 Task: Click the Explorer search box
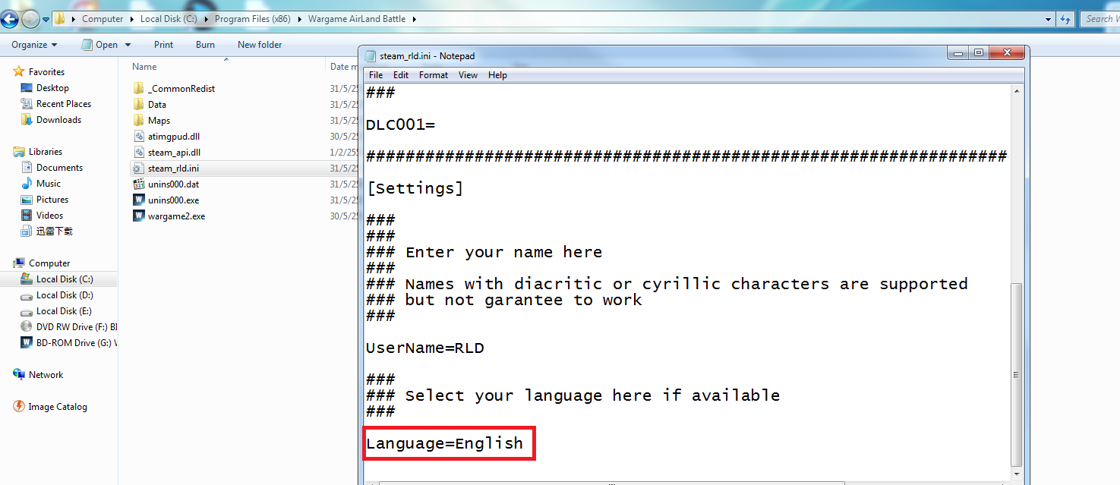pyautogui.click(x=1099, y=19)
